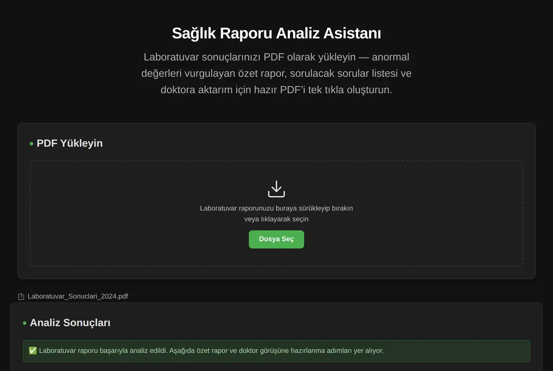
Task: Click the PDF Yükleyin section heading
Action: tap(70, 143)
